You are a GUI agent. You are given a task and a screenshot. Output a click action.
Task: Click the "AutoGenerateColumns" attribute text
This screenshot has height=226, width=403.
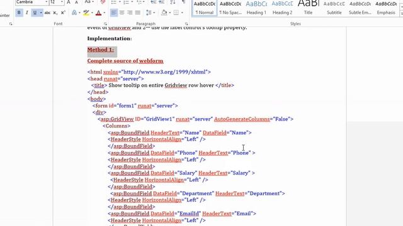click(x=242, y=119)
